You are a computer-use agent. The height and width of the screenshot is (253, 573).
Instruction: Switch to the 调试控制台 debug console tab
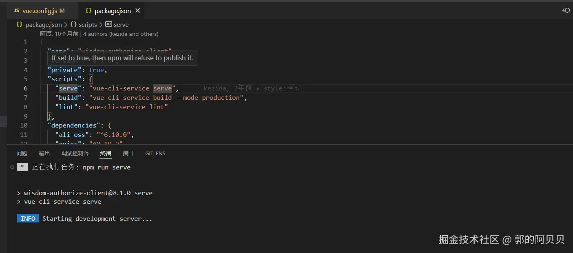[75, 153]
